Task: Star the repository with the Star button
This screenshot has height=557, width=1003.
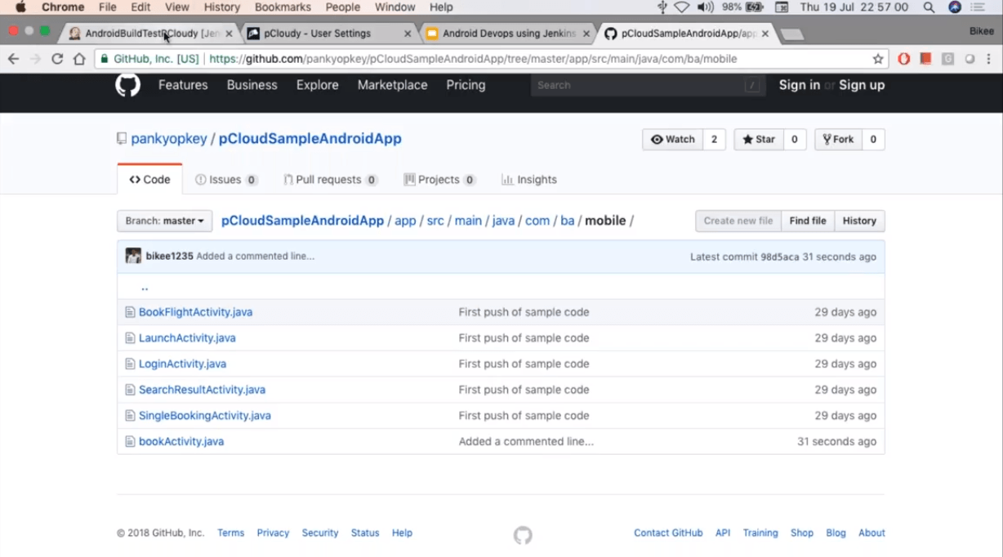Action: click(759, 140)
